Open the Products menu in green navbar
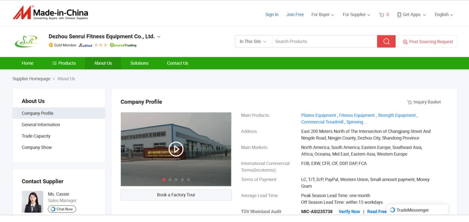This screenshot has height=222, width=469. pos(64,63)
